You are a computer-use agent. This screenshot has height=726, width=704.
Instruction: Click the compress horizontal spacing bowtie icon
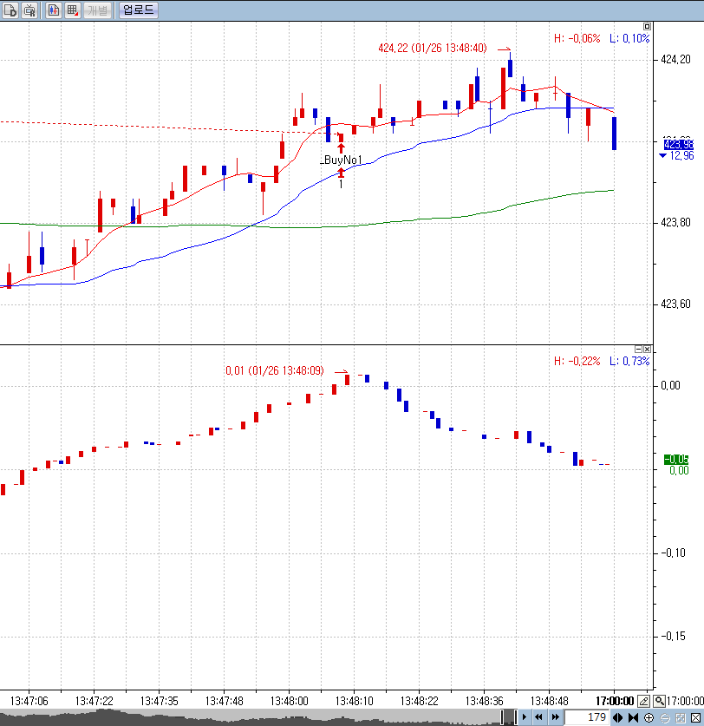pyautogui.click(x=633, y=717)
